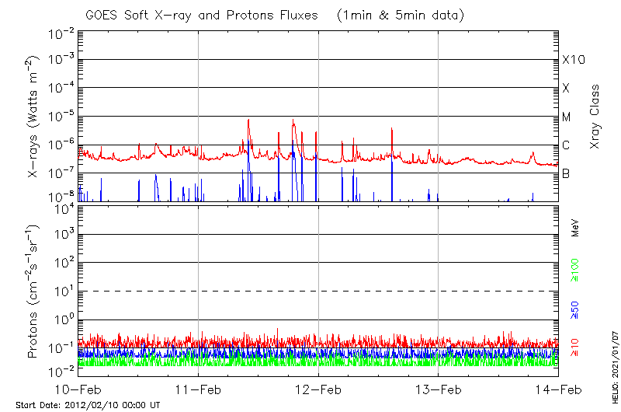Viewport: 621px width, 412px height.
Task: Click the vertical "Xray Class" axis title
Action: coord(595,117)
